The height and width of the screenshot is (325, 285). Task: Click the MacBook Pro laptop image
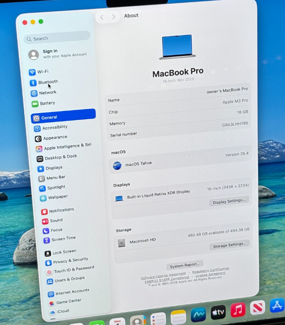[177, 47]
